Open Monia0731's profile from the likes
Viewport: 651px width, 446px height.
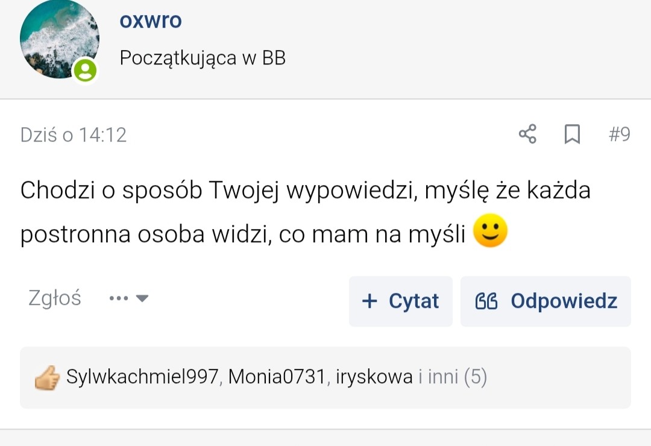point(277,377)
